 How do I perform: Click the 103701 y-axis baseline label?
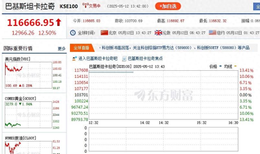click(81, 95)
